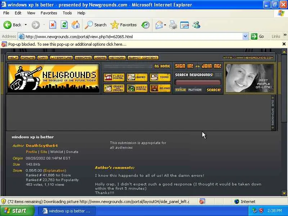Expand the Links toolbar chevron
This screenshot has height=216, width=288.
285,35
